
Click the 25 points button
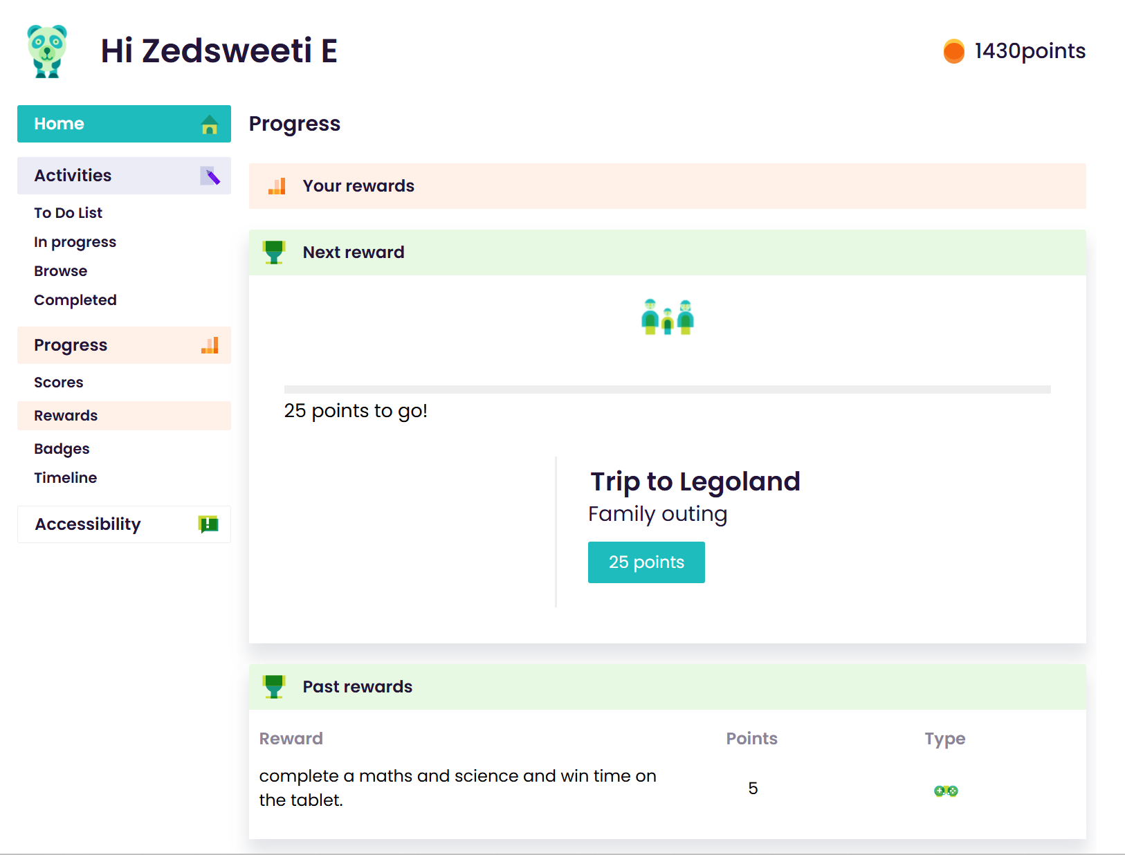pos(646,562)
